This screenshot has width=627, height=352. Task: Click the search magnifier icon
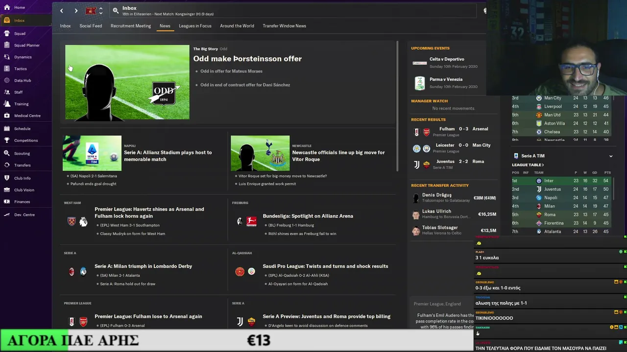[116, 10]
